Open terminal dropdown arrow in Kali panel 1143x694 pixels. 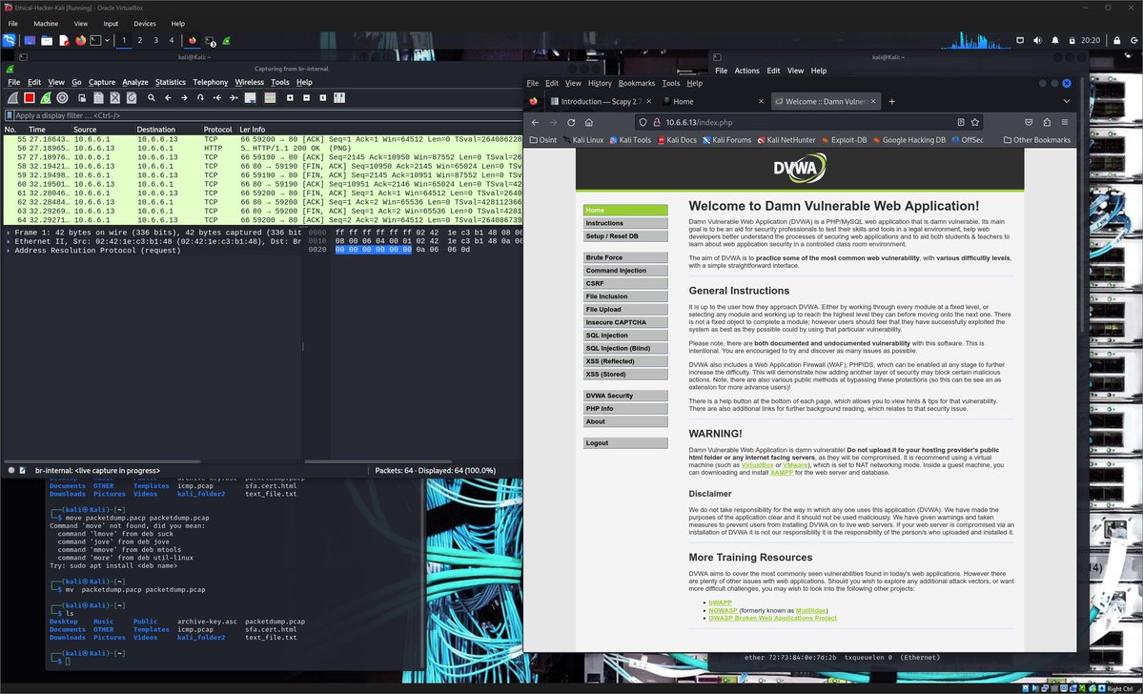point(107,41)
